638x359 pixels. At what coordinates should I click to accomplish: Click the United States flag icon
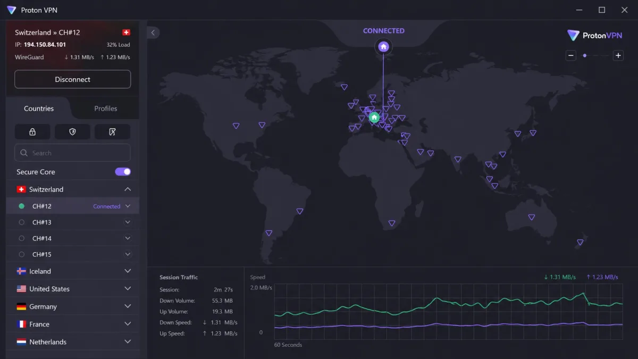tap(21, 289)
